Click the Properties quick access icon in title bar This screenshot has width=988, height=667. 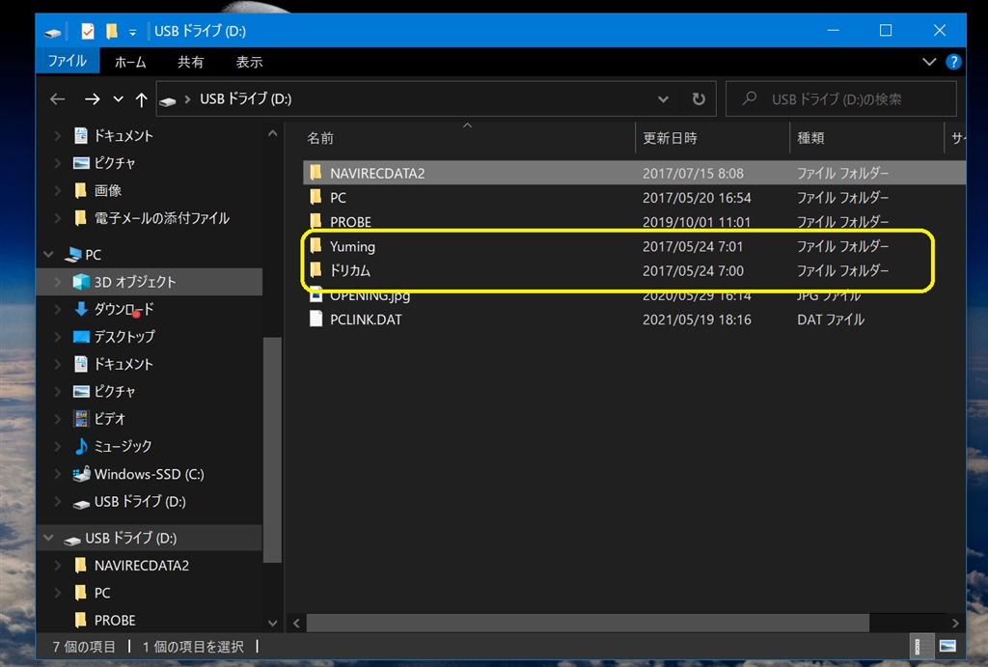pyautogui.click(x=88, y=31)
